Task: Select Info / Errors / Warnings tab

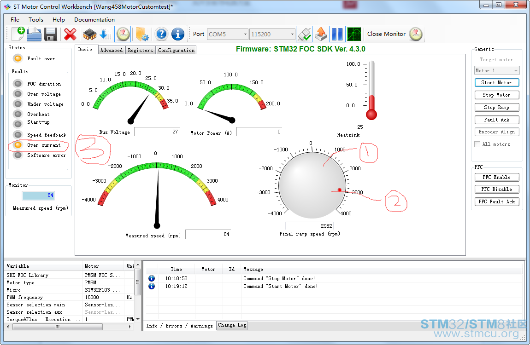Action: pos(179,326)
